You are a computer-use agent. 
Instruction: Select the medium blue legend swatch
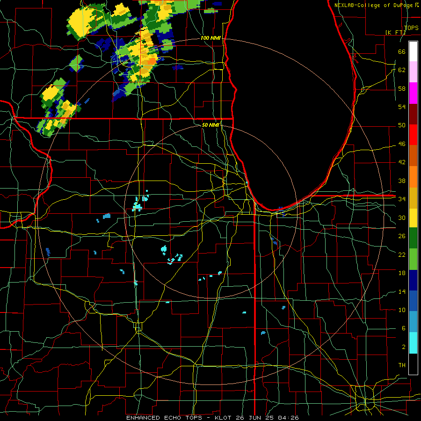coord(413,301)
